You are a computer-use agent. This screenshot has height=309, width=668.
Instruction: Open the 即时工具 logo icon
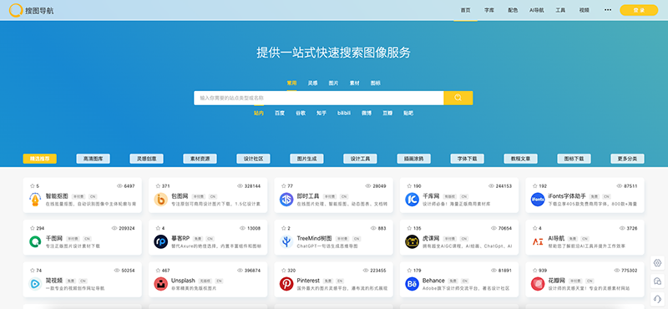pos(286,199)
